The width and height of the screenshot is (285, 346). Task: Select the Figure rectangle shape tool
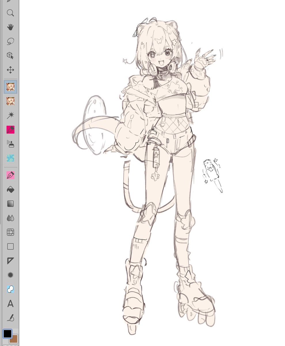[10, 247]
